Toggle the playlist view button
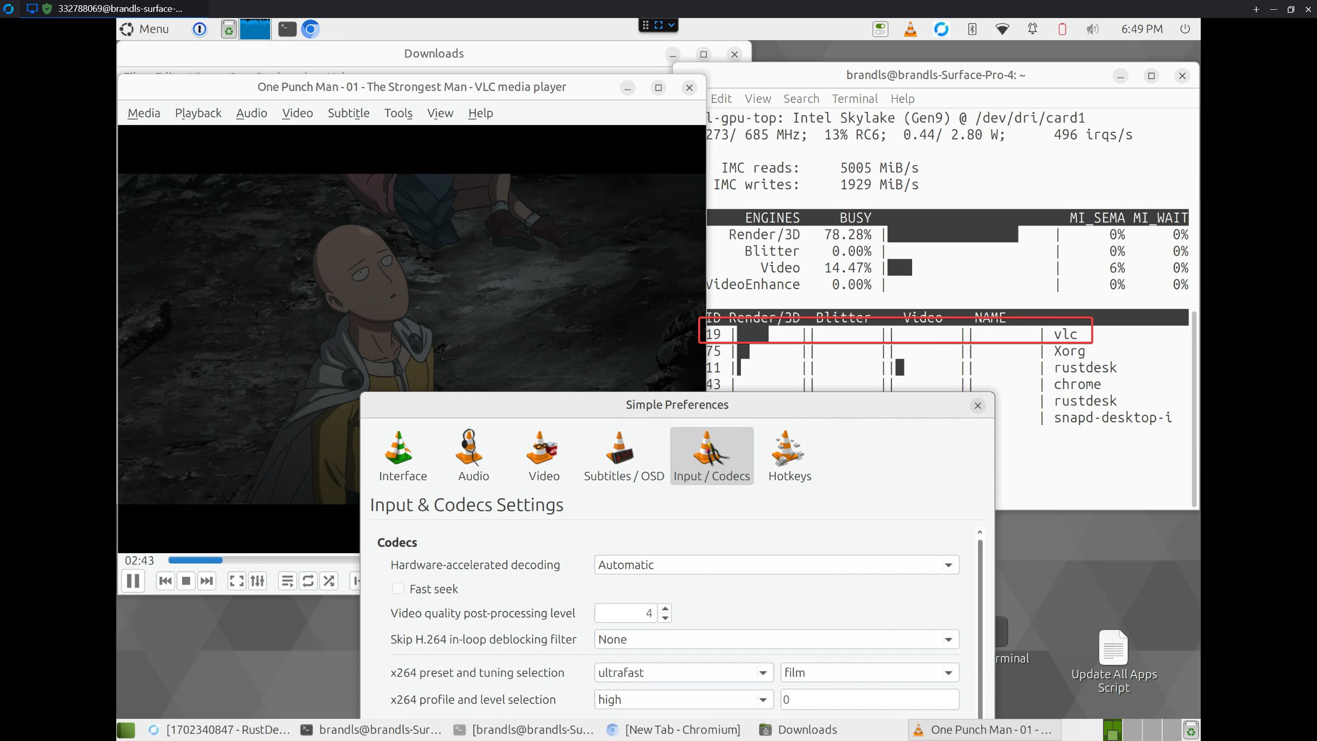 point(287,581)
